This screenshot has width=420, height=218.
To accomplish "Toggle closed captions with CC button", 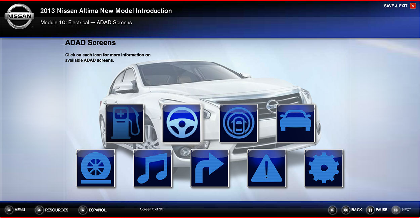I will click(x=332, y=210).
